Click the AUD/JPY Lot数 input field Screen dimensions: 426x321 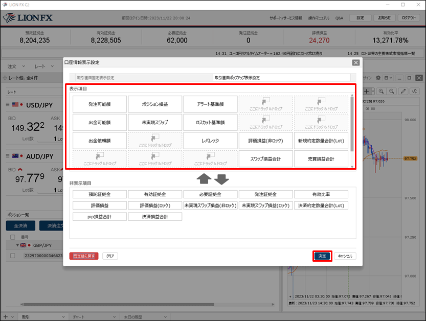(x=51, y=190)
